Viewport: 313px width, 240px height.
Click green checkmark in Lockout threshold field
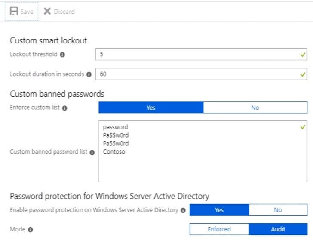303,55
